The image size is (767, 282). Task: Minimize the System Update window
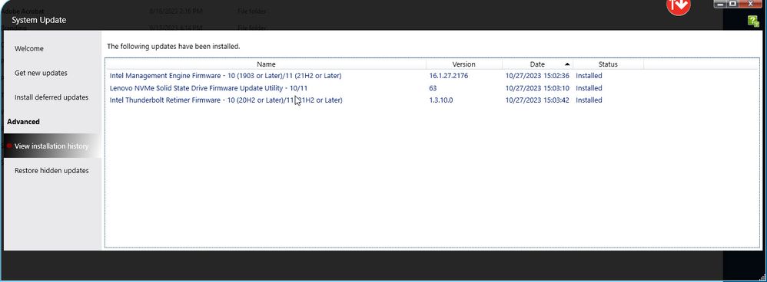click(x=720, y=4)
